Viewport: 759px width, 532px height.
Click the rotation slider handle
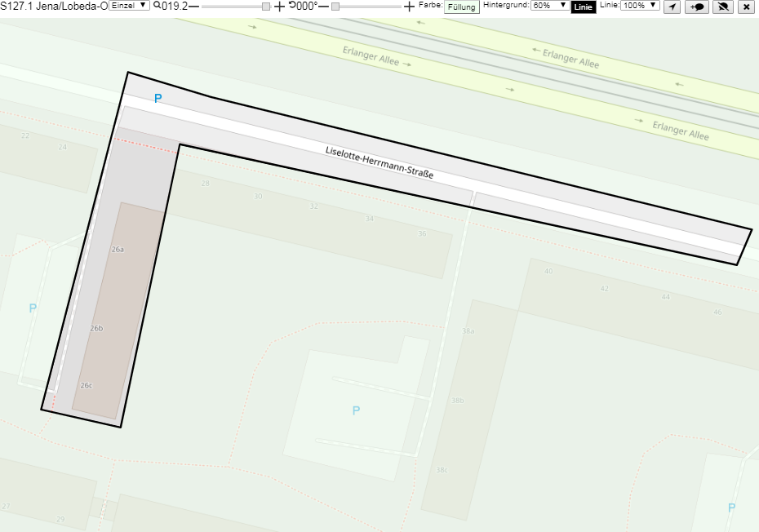click(x=335, y=7)
